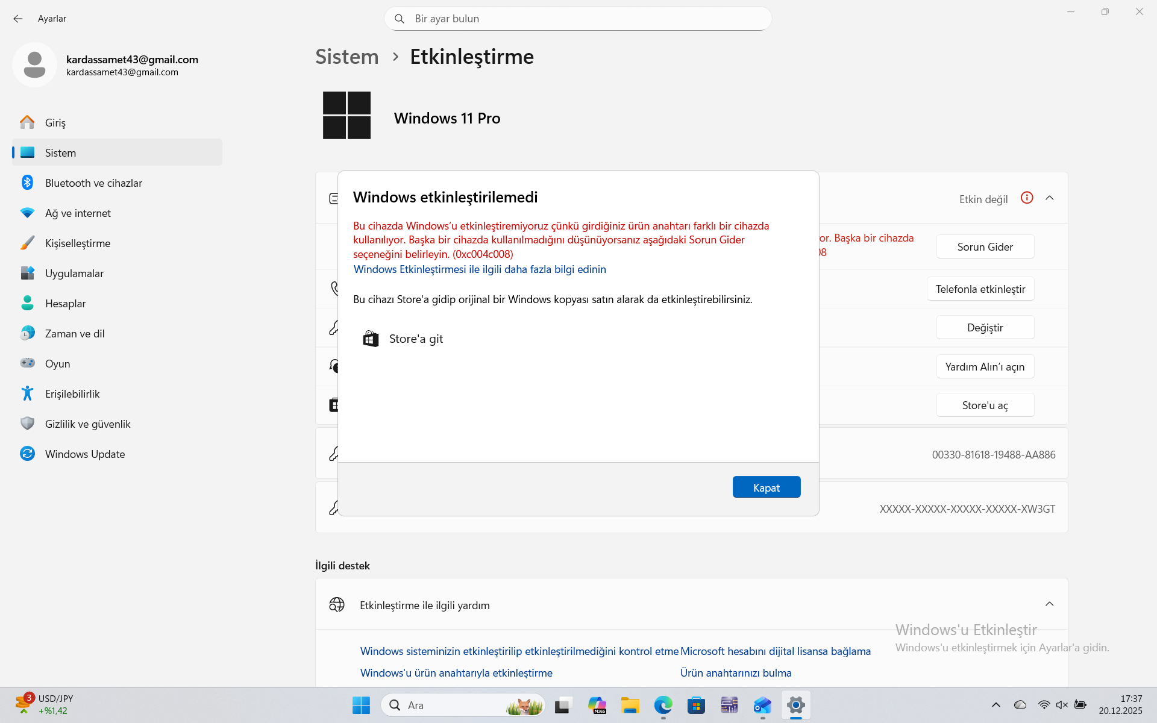Click the red info icon beside Etkin değil
This screenshot has width=1157, height=723.
coord(1027,198)
